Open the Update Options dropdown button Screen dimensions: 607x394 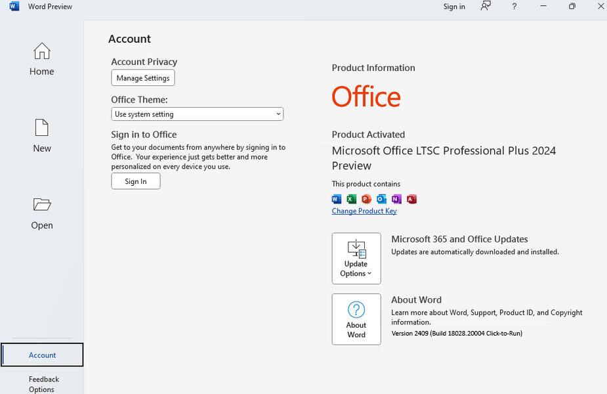(356, 258)
